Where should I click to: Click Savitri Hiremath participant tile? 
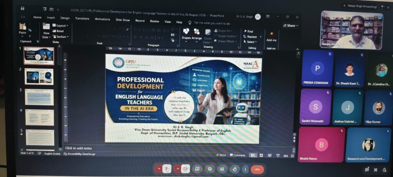click(315, 107)
